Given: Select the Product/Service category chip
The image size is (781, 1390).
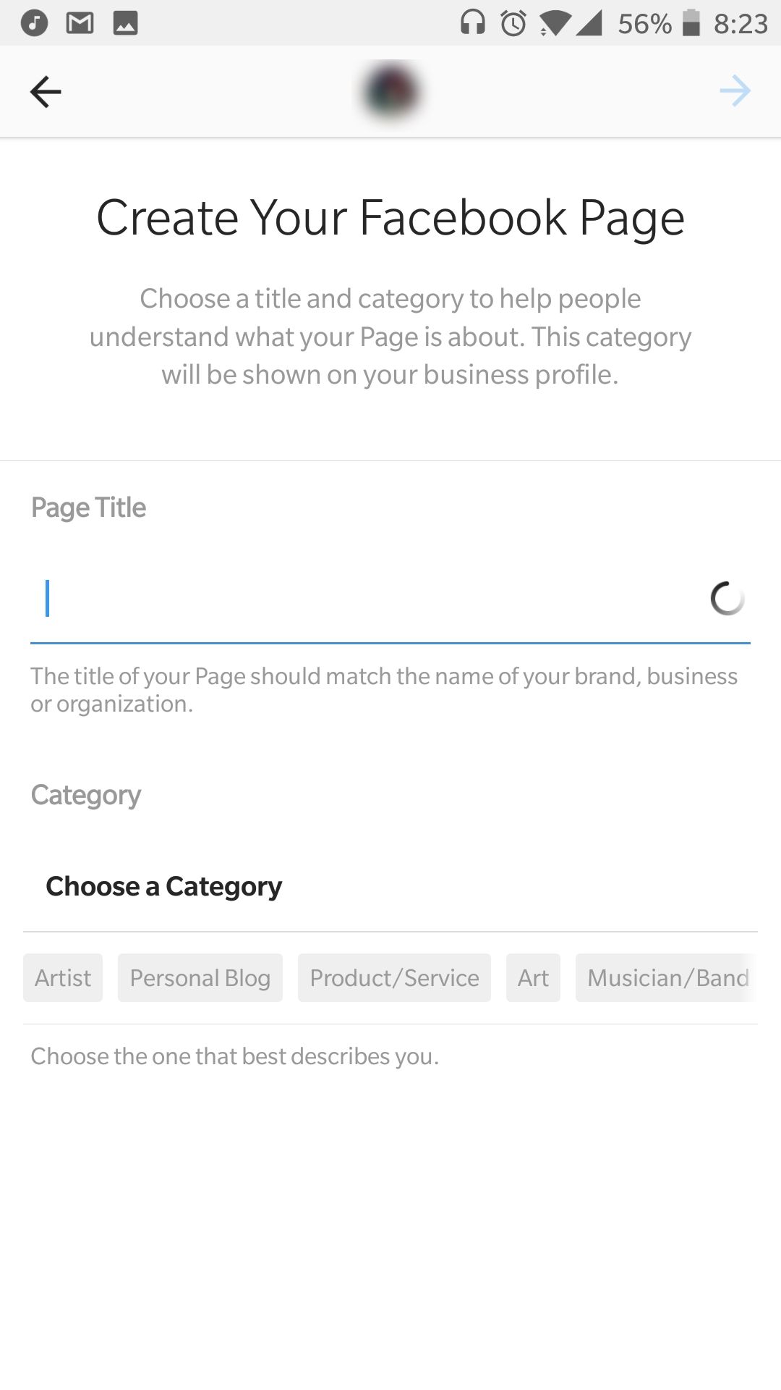Looking at the screenshot, I should (x=394, y=978).
